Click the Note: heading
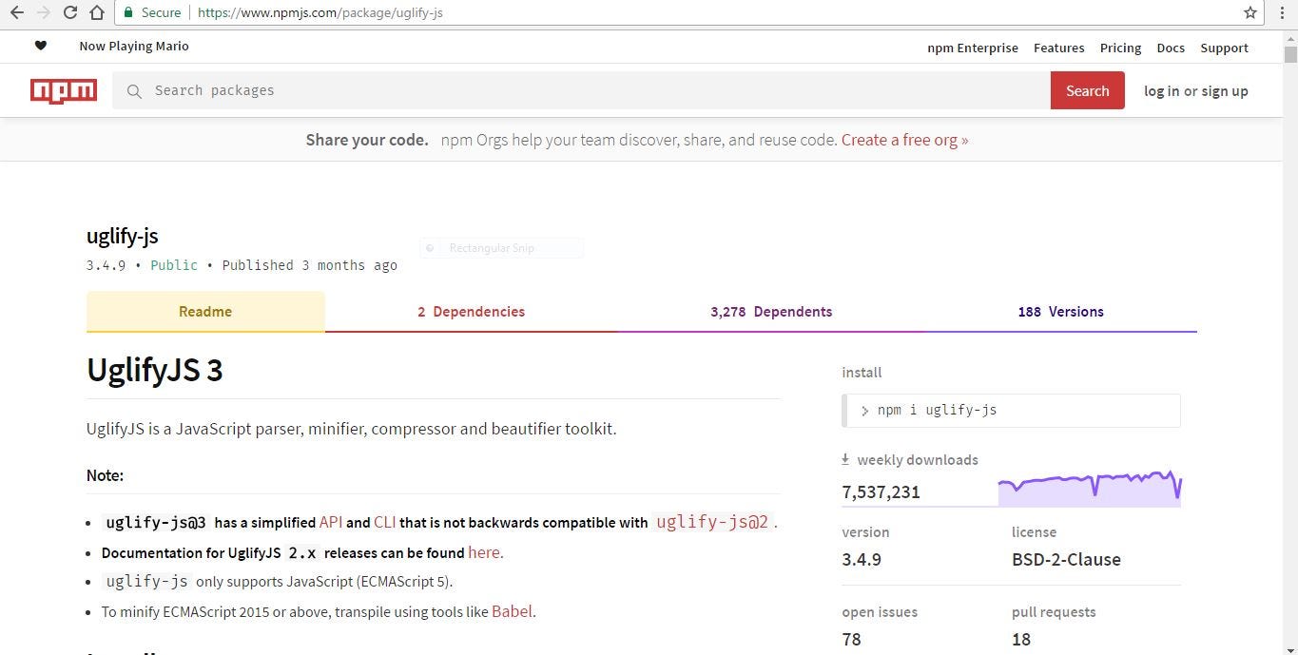This screenshot has height=655, width=1298. point(105,474)
